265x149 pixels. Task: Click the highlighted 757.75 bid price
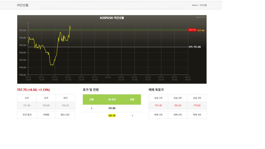pos(112,116)
